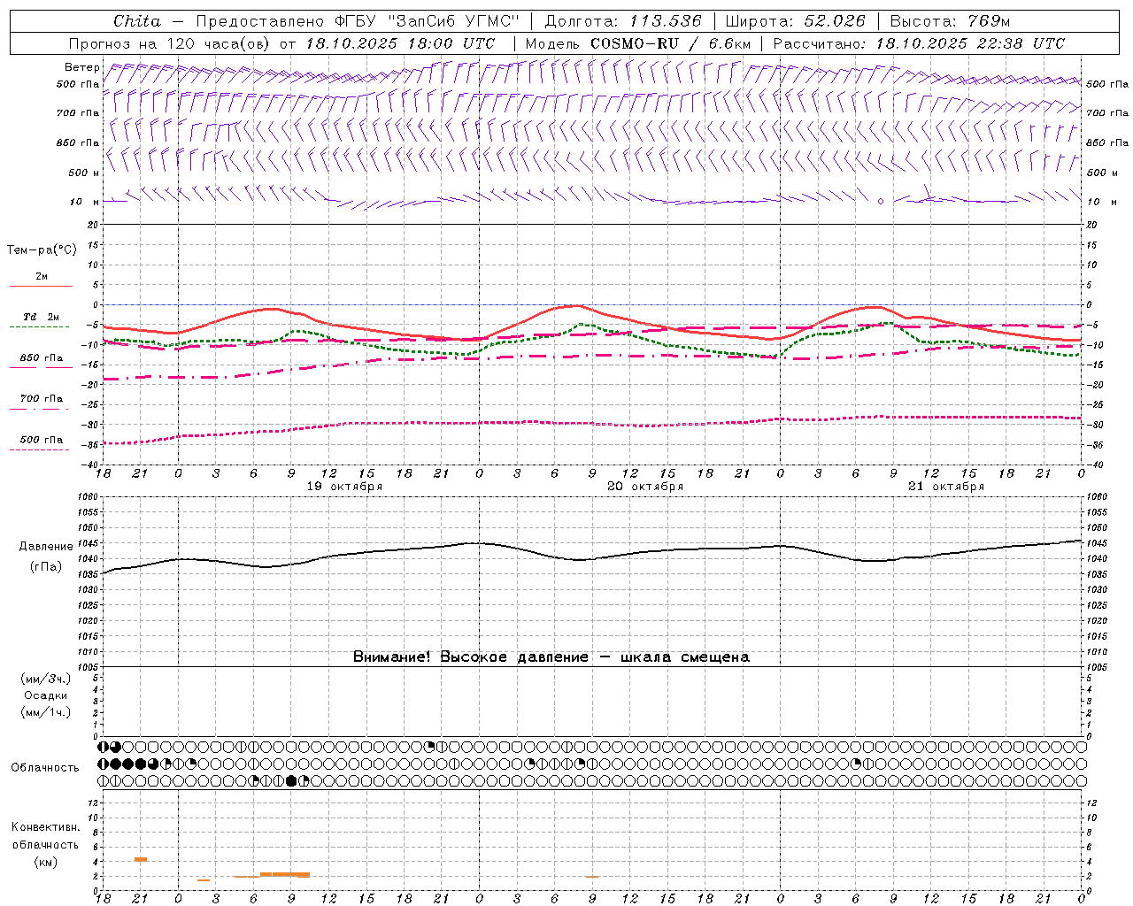Click the fully black cloud circle in the bottom cloudiness row
Viewport: 1133px width, 906px height.
click(x=292, y=780)
